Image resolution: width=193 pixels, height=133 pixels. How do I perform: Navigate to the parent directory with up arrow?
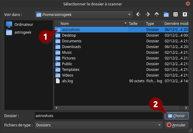tap(157, 14)
